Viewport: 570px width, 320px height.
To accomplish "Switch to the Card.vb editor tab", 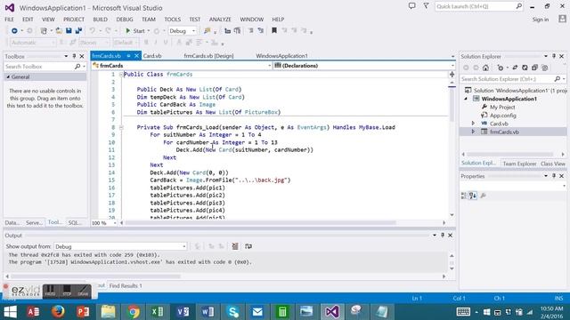I will [x=152, y=56].
